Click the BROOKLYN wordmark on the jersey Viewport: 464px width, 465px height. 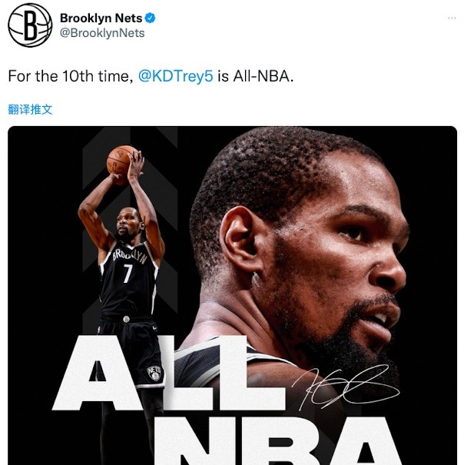coord(130,257)
